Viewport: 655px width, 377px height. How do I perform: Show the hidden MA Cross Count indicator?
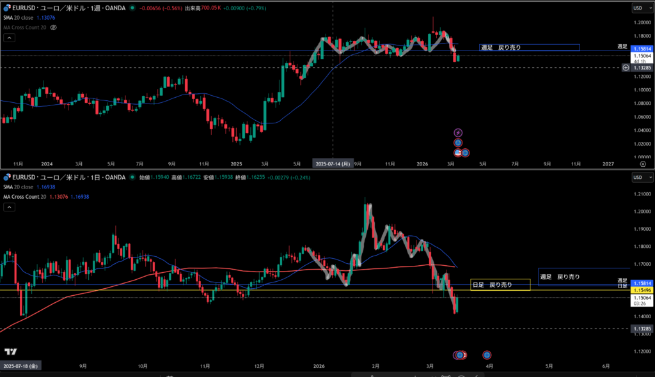[54, 28]
